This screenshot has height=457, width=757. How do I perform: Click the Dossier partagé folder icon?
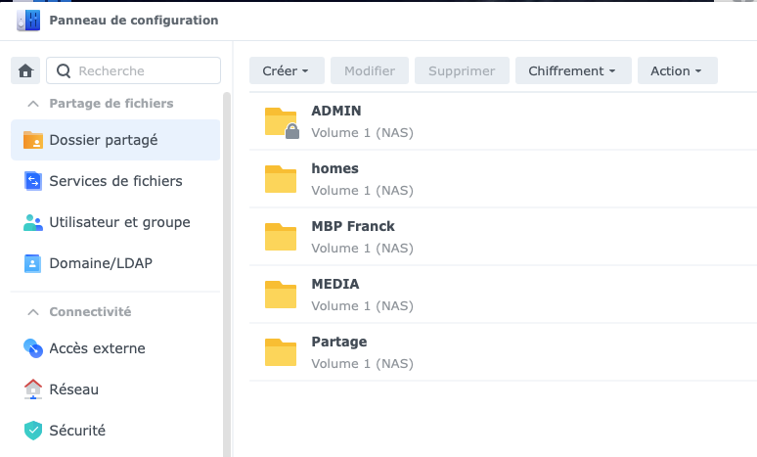33,140
